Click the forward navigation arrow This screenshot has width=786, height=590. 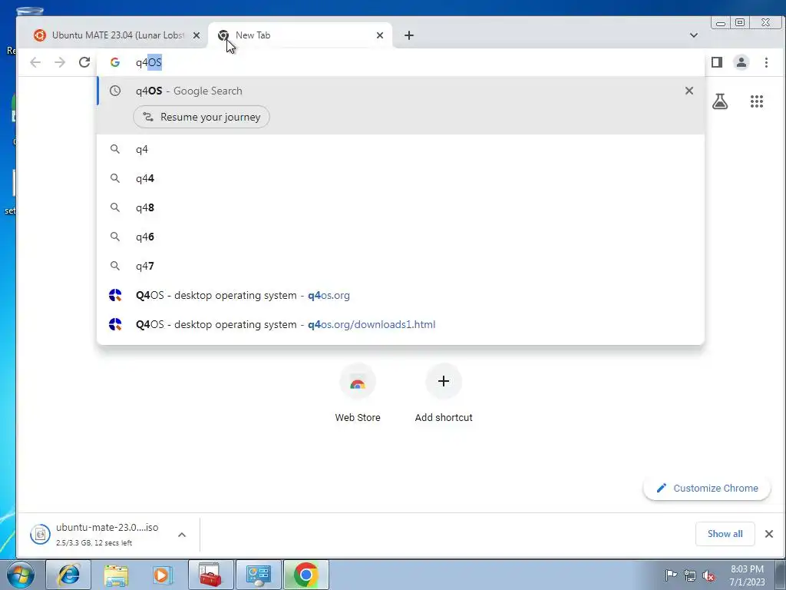click(60, 62)
